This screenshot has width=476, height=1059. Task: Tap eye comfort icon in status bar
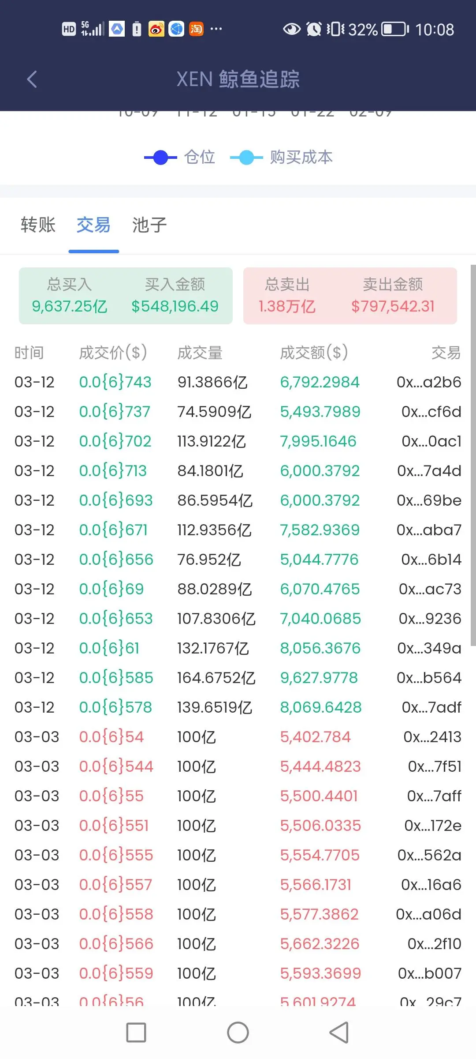click(291, 29)
